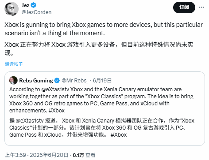Open the post timestamp 上午3:59 · 2025年6月20日
Viewport: 209px width, 160px height.
click(x=36, y=155)
